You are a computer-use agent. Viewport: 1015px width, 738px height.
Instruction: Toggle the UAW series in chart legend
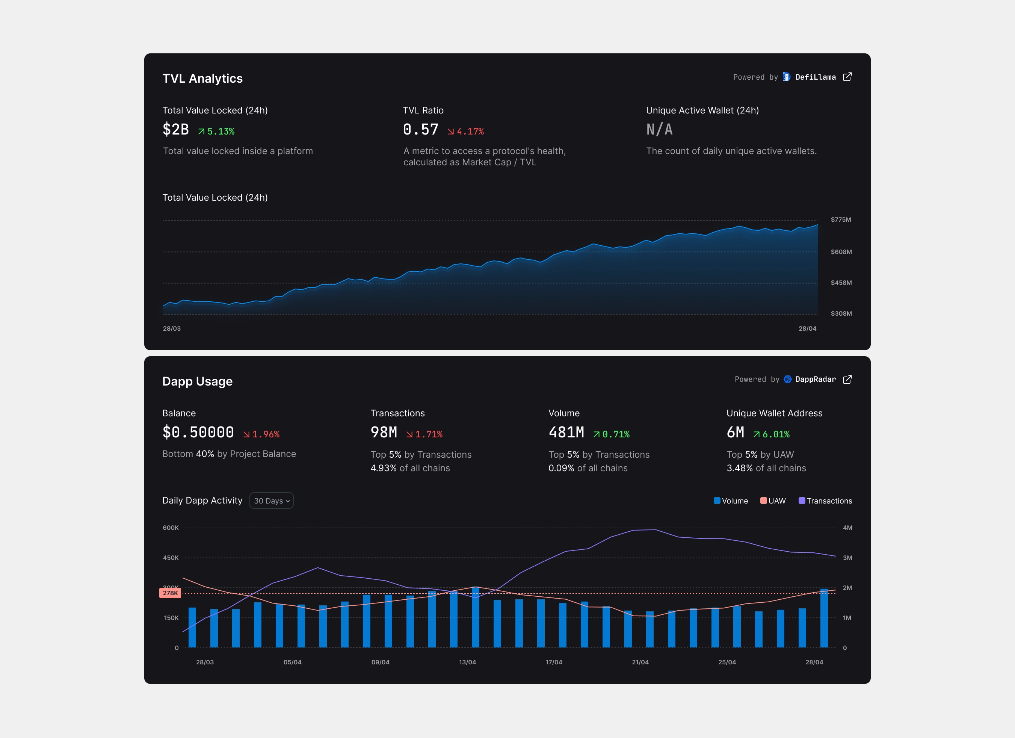click(x=777, y=501)
